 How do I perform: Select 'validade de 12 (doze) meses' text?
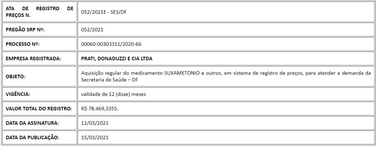pos(114,94)
